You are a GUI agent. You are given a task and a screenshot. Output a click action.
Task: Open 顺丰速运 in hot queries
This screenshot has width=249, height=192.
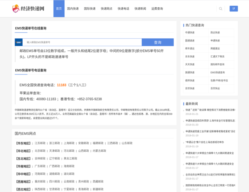click(190, 48)
